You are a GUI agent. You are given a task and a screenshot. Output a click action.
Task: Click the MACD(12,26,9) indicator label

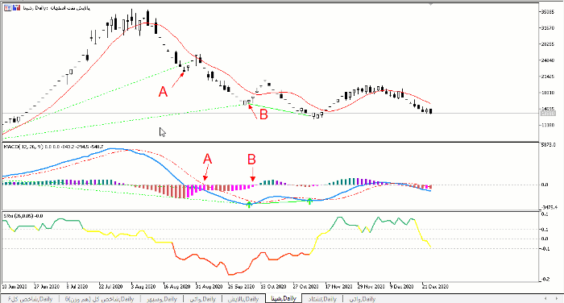pyautogui.click(x=53, y=147)
